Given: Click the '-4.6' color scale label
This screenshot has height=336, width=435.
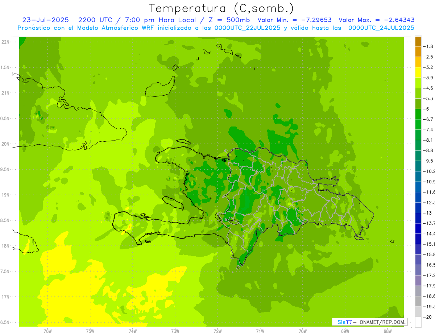Looking at the screenshot, I should click(428, 88).
